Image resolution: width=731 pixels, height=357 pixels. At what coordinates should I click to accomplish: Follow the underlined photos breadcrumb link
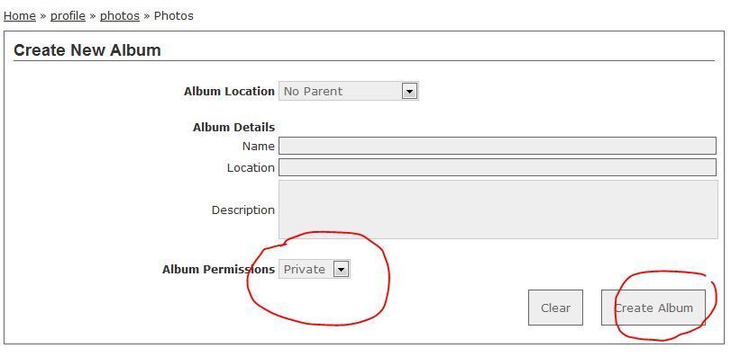click(x=120, y=16)
